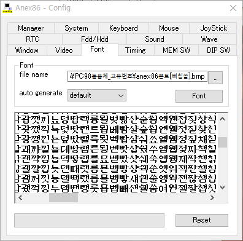Open the Fdd/Hdd tab
The height and width of the screenshot is (241, 243).
pyautogui.click(x=94, y=39)
